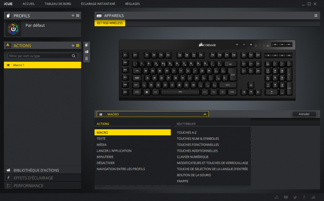The image size is (324, 201).
Task: Open the Actions list menu icon
Action: tap(78, 46)
